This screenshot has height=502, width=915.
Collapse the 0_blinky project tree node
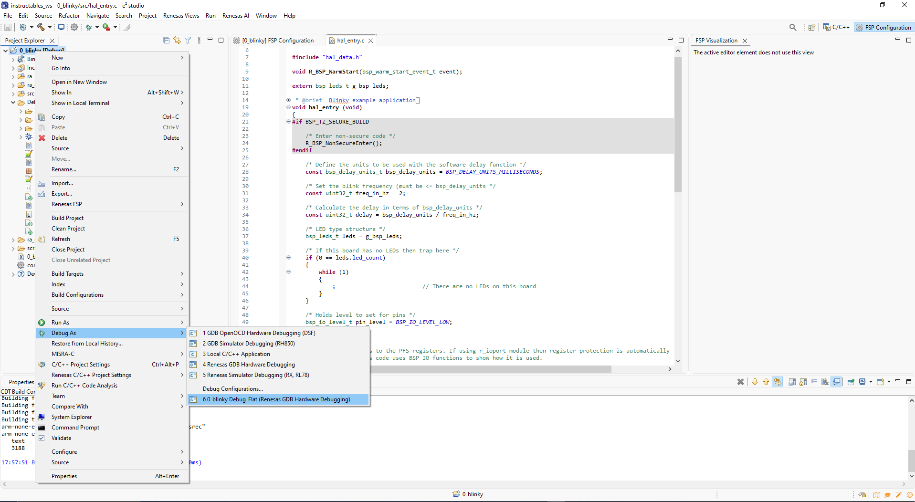[5, 50]
